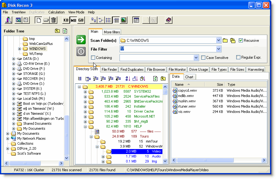The height and width of the screenshot is (179, 276).
Task: Collapse the Tours directory node
Action: [91, 137]
